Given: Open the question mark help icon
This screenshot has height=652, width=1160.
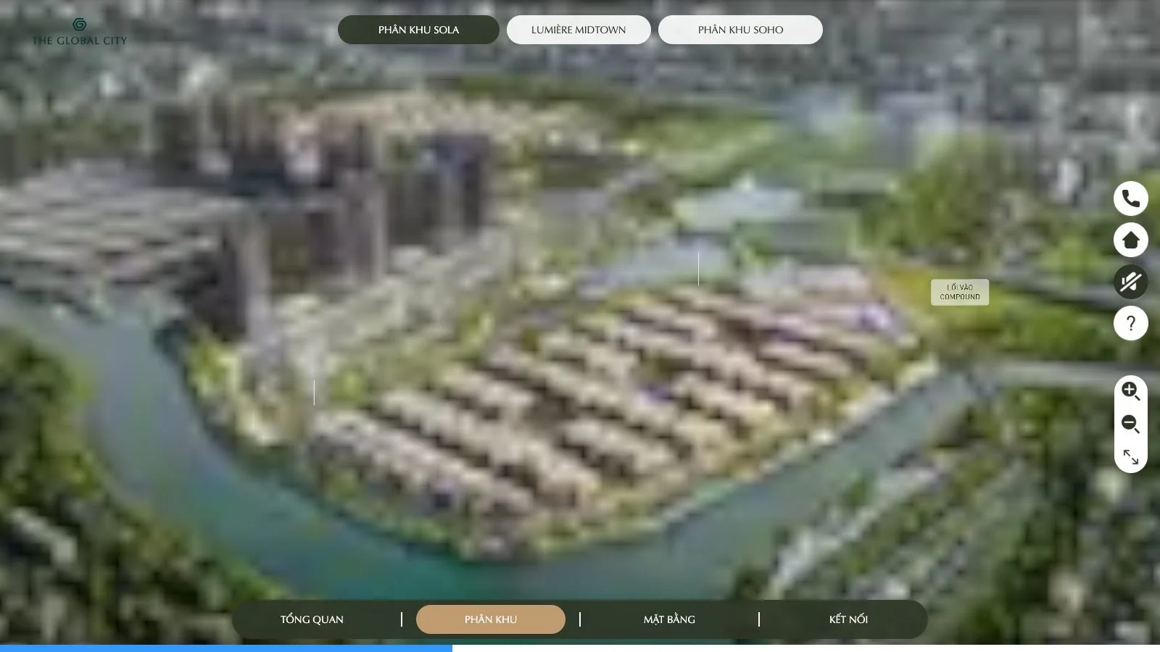Looking at the screenshot, I should pos(1130,323).
